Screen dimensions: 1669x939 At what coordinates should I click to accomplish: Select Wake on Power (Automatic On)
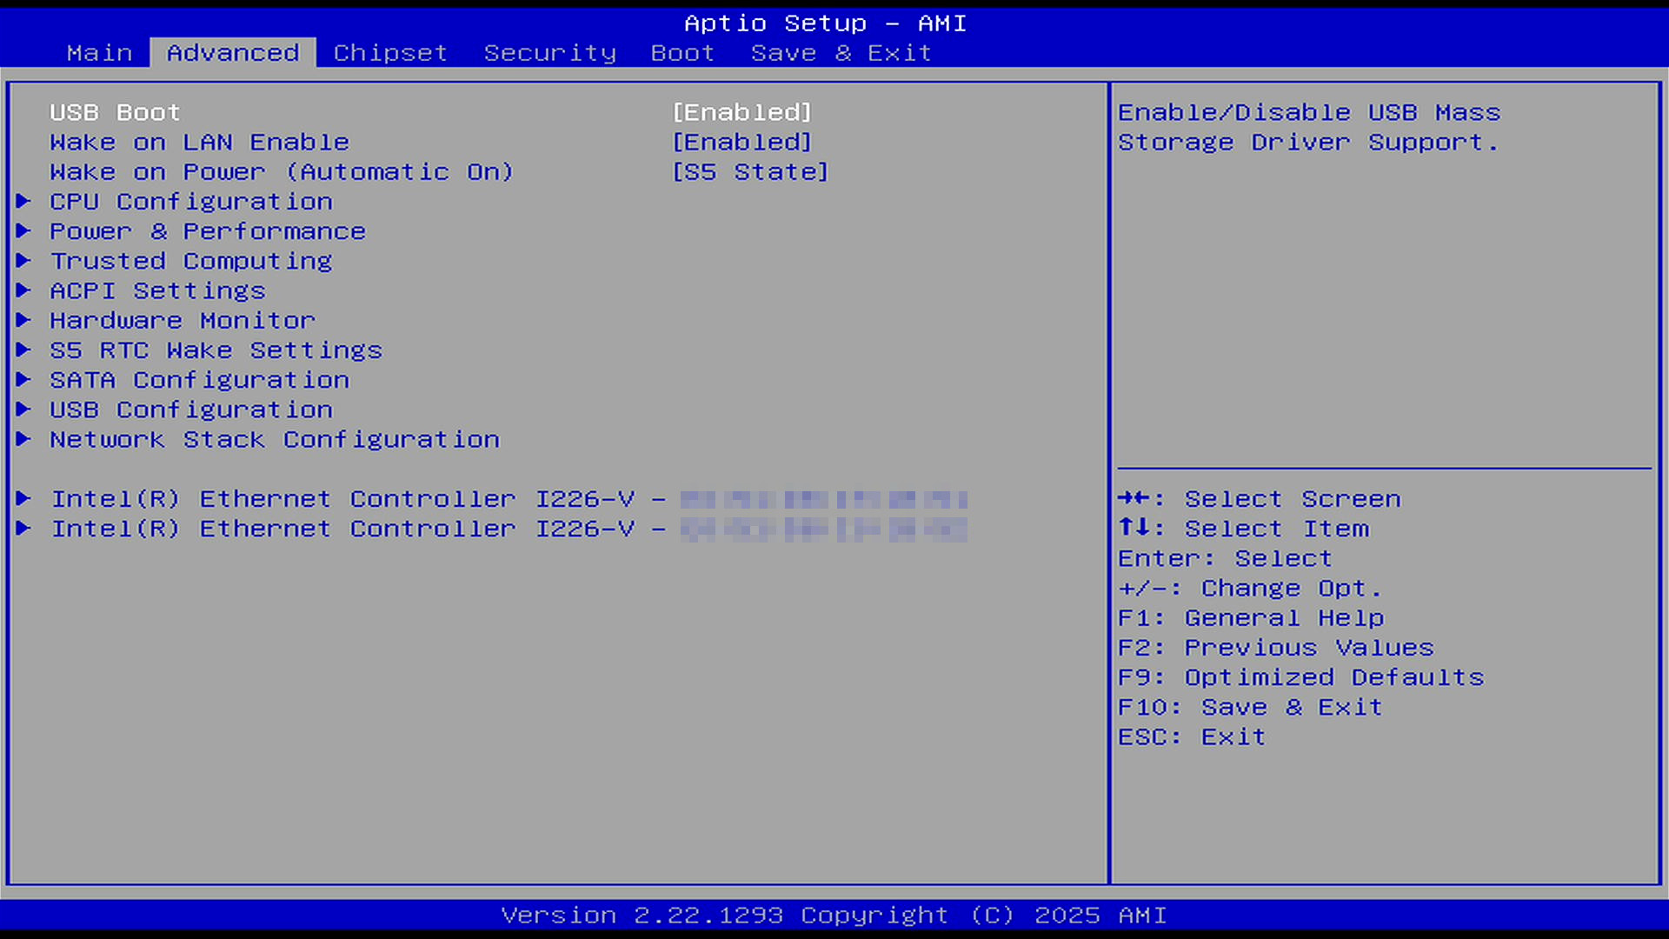[282, 172]
